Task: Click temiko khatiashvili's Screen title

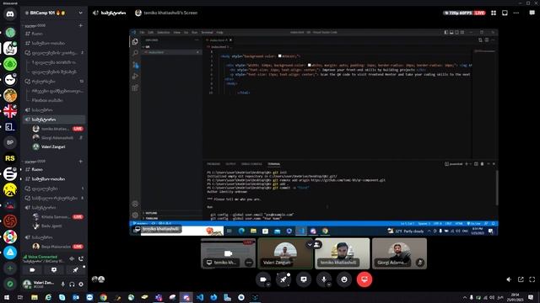Action: [170, 13]
